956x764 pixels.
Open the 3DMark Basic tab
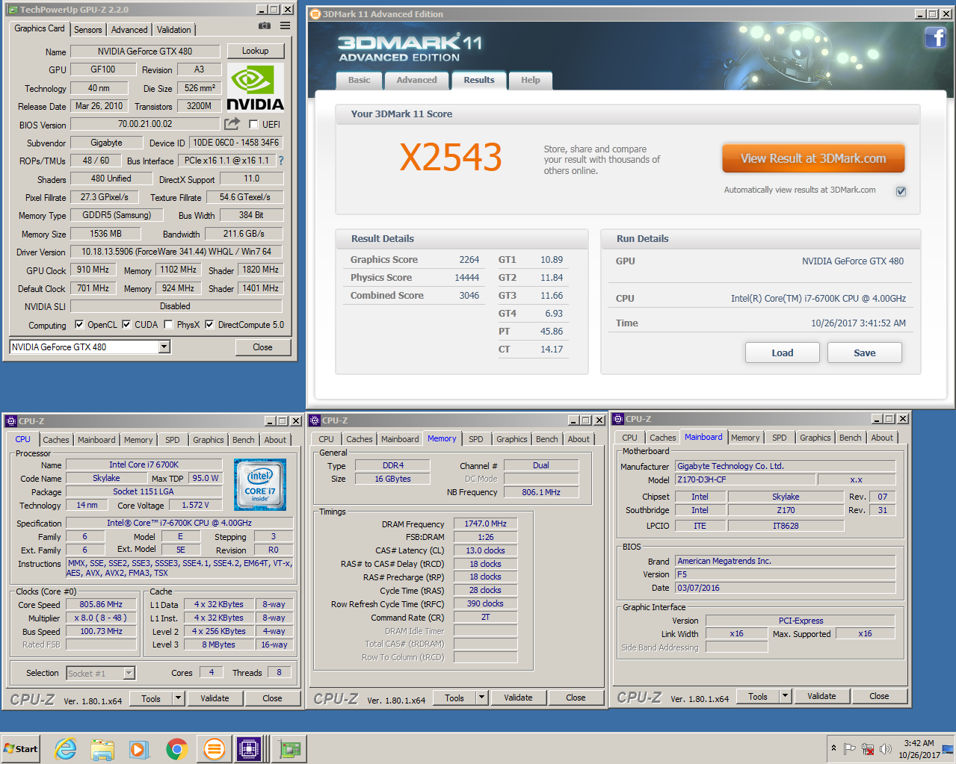pos(359,80)
